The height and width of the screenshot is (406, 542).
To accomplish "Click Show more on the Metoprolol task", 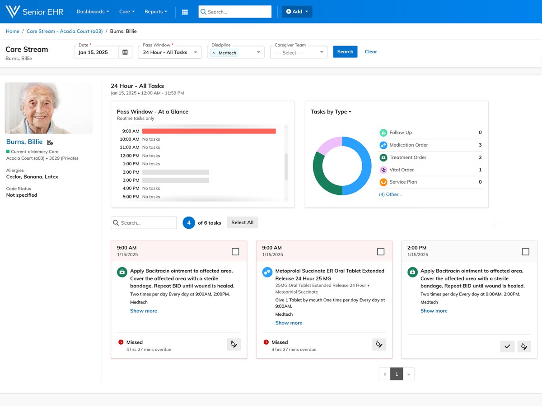I will click(x=289, y=323).
